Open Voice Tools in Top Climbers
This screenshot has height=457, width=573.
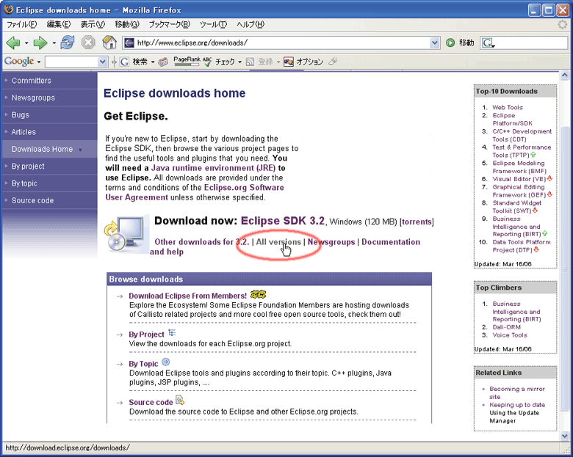point(509,335)
